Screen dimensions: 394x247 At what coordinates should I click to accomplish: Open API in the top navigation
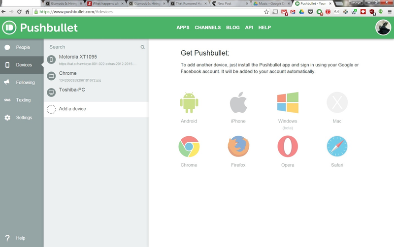click(249, 28)
